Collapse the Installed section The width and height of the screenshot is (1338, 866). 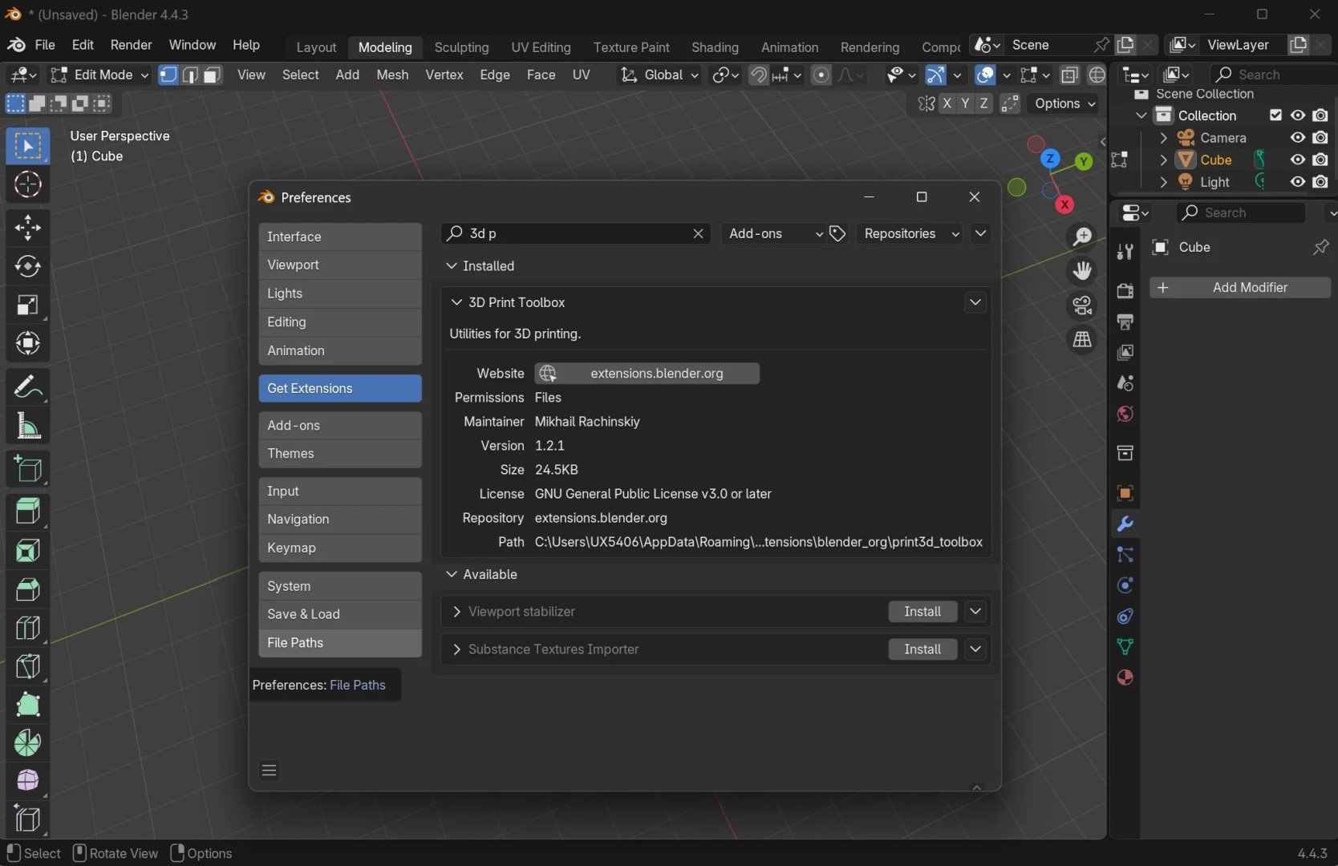(x=452, y=266)
